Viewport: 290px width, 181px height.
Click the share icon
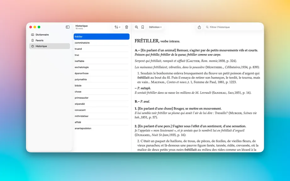[x=199, y=27]
